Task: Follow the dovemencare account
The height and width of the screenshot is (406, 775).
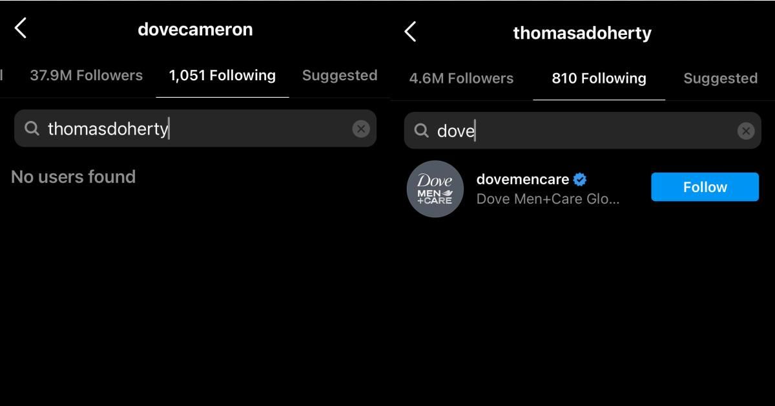Action: click(x=705, y=187)
